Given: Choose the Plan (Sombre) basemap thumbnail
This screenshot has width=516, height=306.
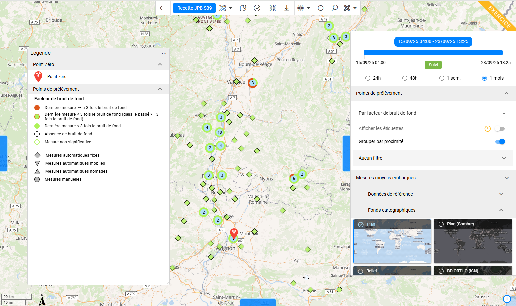Looking at the screenshot, I should 473,241.
